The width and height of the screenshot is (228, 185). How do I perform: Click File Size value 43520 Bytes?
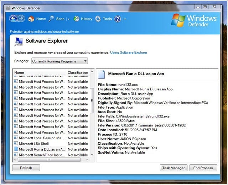click(x=125, y=121)
